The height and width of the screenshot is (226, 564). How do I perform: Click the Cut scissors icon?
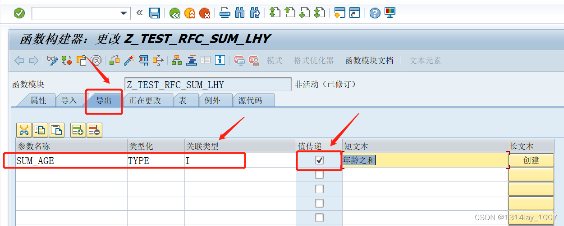click(24, 130)
